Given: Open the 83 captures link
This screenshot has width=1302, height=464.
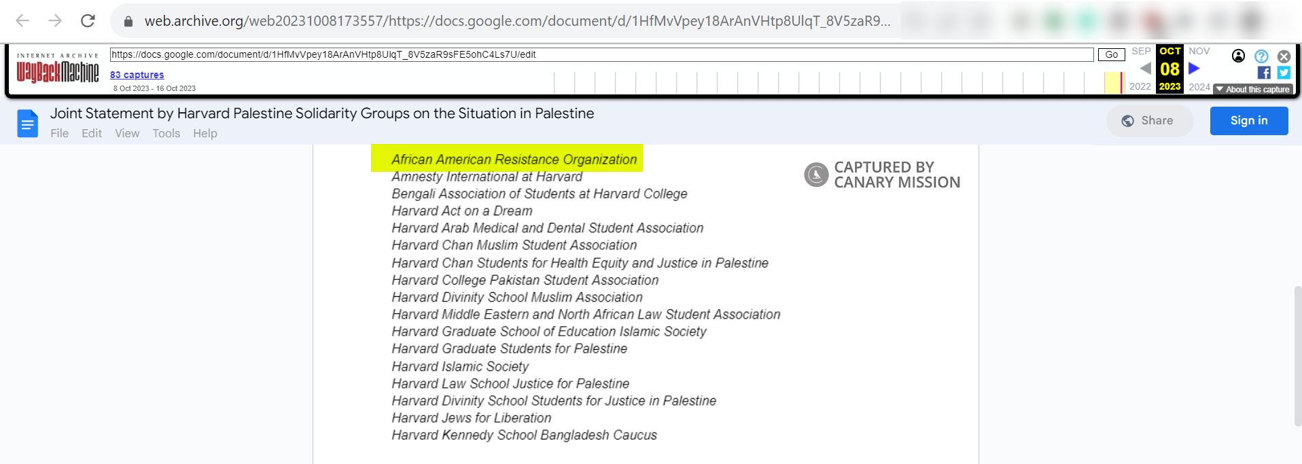Looking at the screenshot, I should pos(137,75).
